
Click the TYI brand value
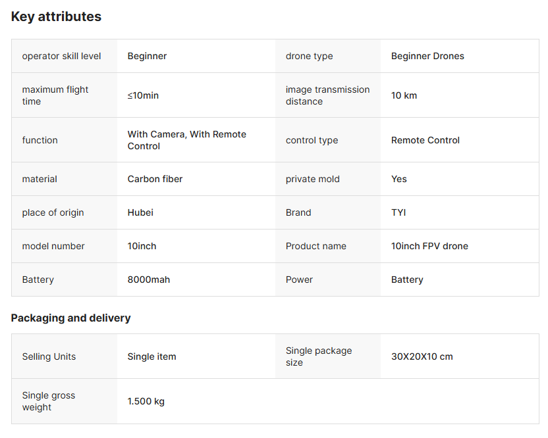[399, 212]
